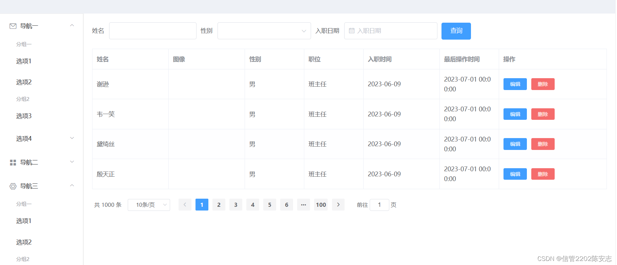The height and width of the screenshot is (265, 617).
Task: Focus the 姓名 input field
Action: 153,31
